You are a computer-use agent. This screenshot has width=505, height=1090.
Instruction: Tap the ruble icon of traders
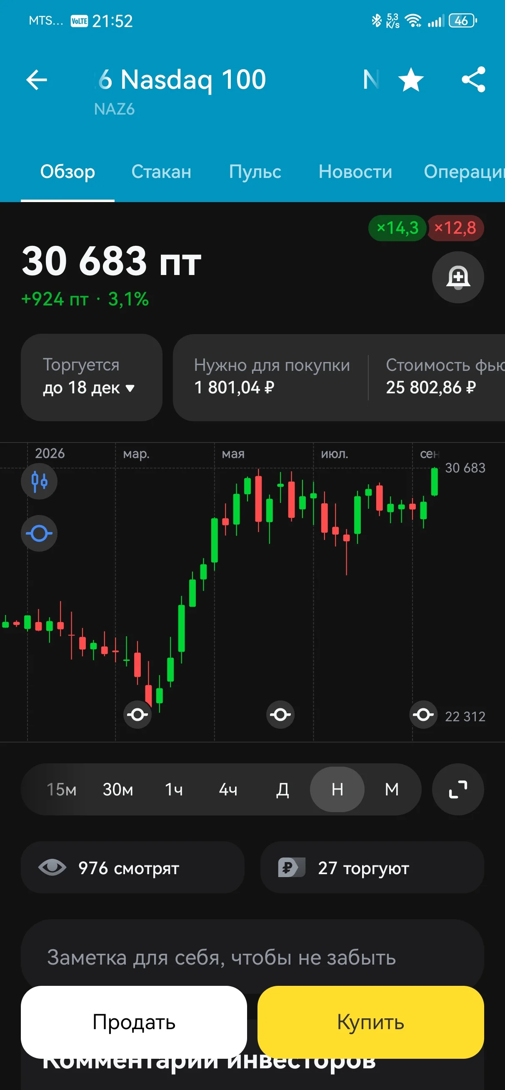click(291, 867)
